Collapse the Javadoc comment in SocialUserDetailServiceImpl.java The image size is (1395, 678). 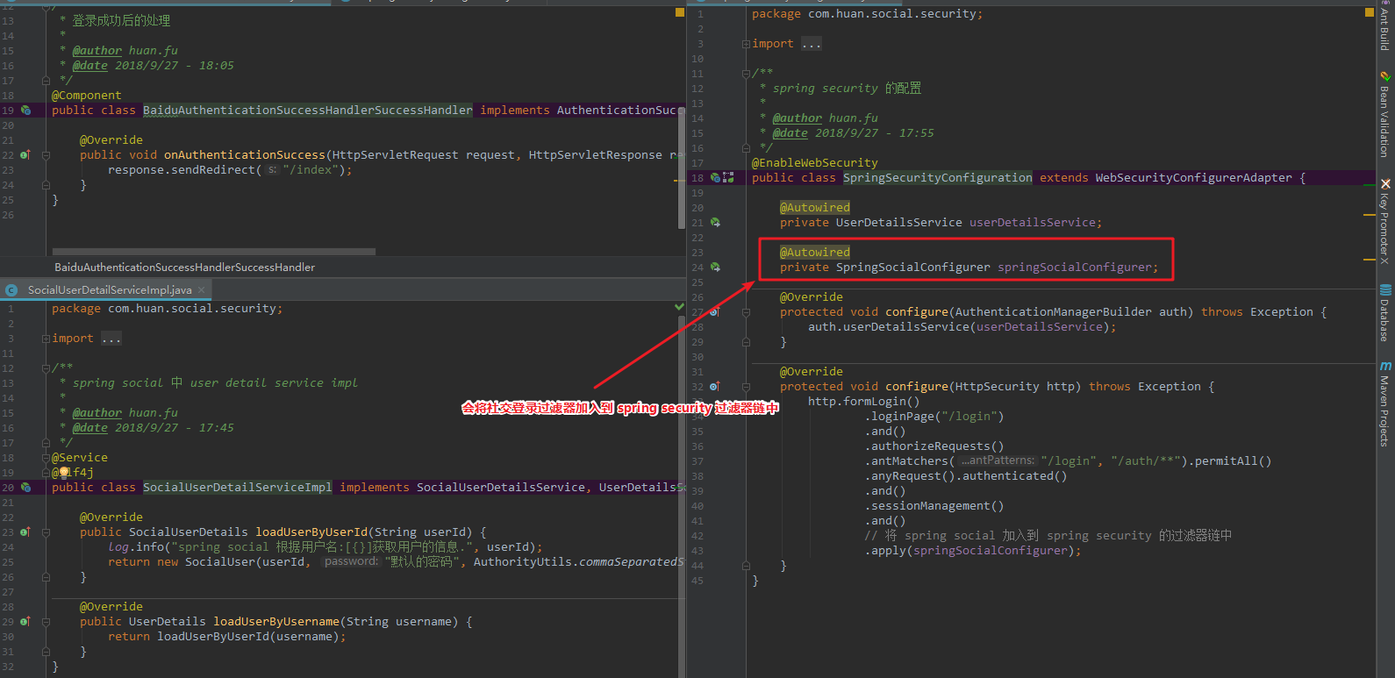tap(46, 368)
